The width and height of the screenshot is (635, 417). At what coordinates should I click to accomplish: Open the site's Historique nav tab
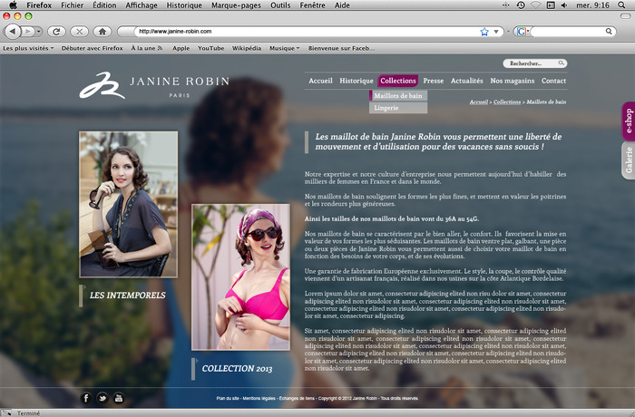(x=357, y=81)
